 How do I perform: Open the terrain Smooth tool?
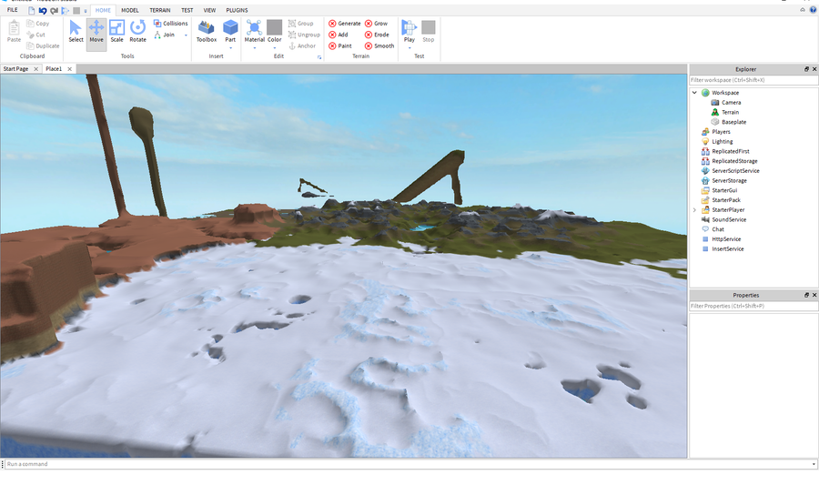[x=379, y=45]
